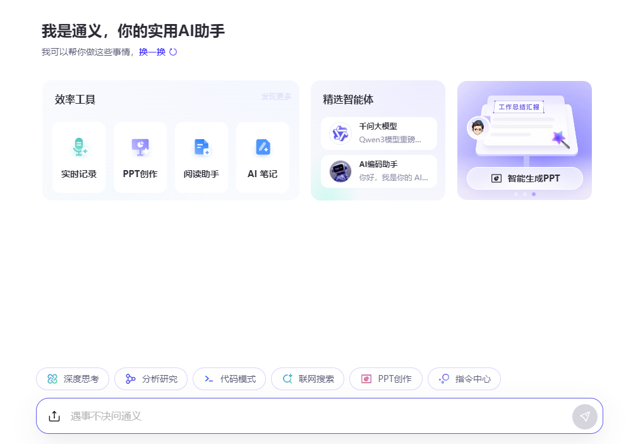The height and width of the screenshot is (444, 626).
Task: Enable 代码模式 code mode
Action: pos(229,379)
